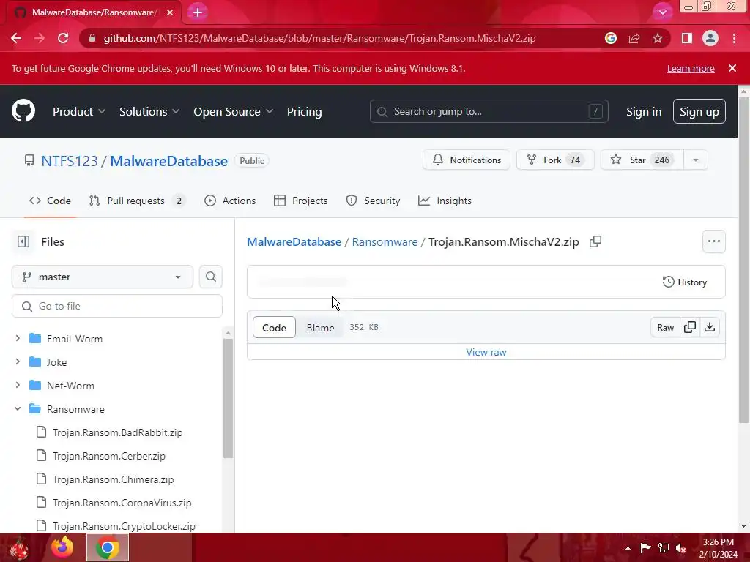
Task: Expand the Joke folder
Action: (18, 361)
